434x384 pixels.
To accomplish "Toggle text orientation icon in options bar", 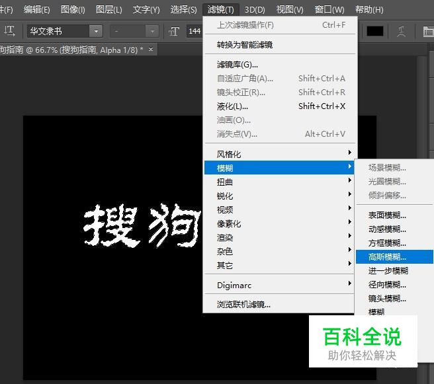I will (9, 30).
